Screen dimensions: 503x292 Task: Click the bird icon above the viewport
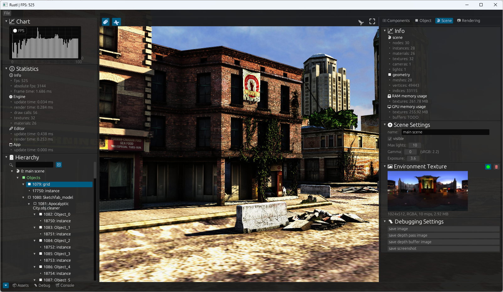(361, 22)
